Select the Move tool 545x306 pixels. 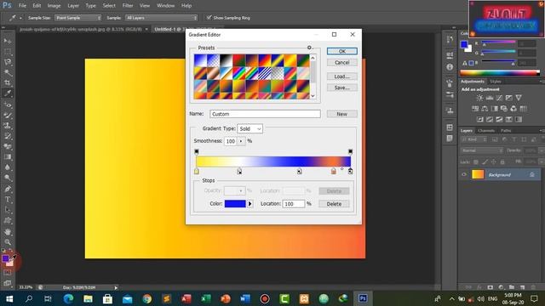8,41
